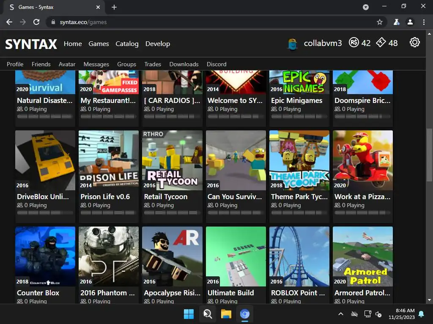Image resolution: width=433 pixels, height=324 pixels.
Task: Open the Games nav link
Action: click(x=99, y=44)
